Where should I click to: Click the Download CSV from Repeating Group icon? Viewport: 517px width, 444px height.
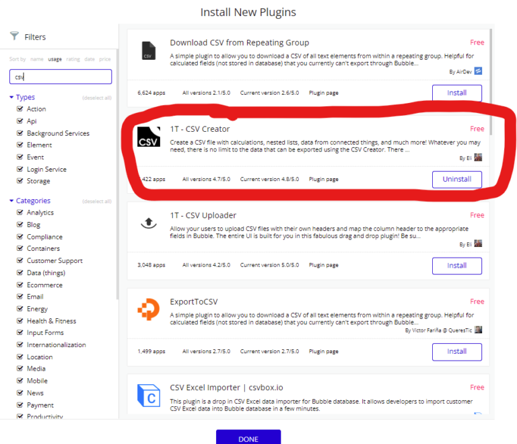148,51
